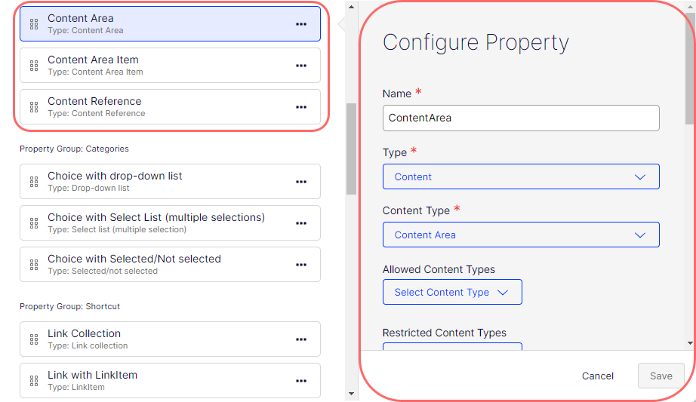Open the partially visible Restricted Content Types selector
Viewport: 696px width, 402px height.
(452, 346)
